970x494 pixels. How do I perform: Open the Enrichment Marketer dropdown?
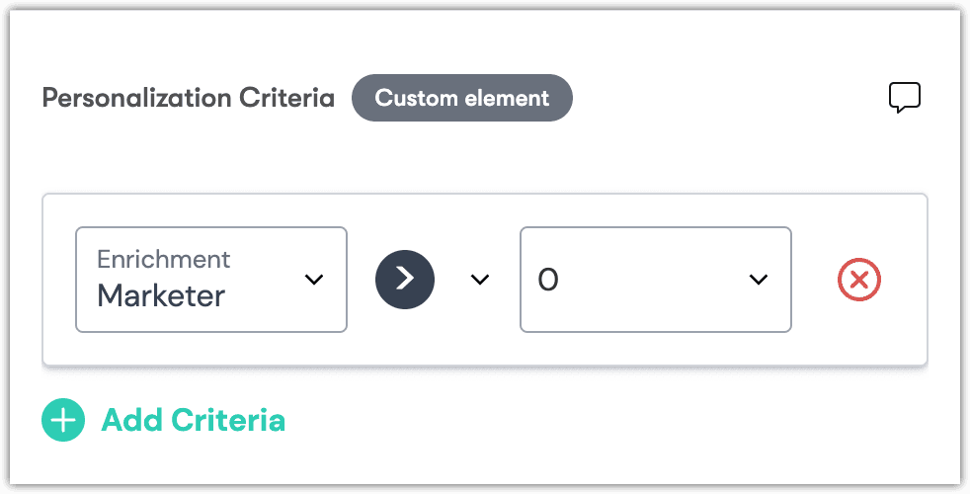click(211, 280)
